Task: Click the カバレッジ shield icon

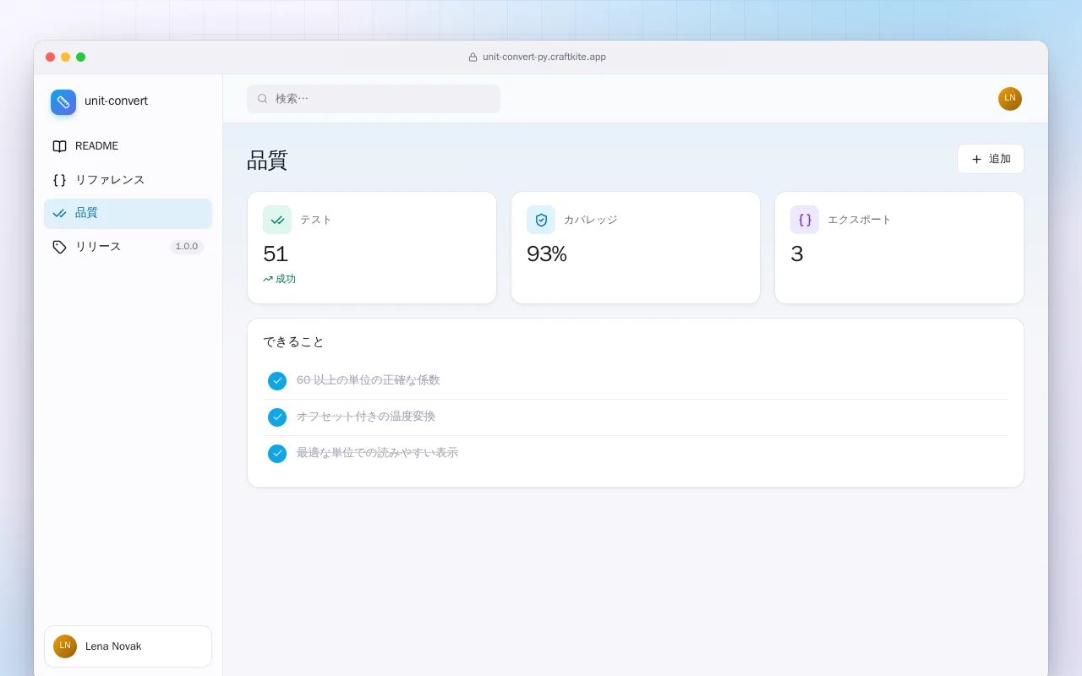Action: [x=541, y=220]
